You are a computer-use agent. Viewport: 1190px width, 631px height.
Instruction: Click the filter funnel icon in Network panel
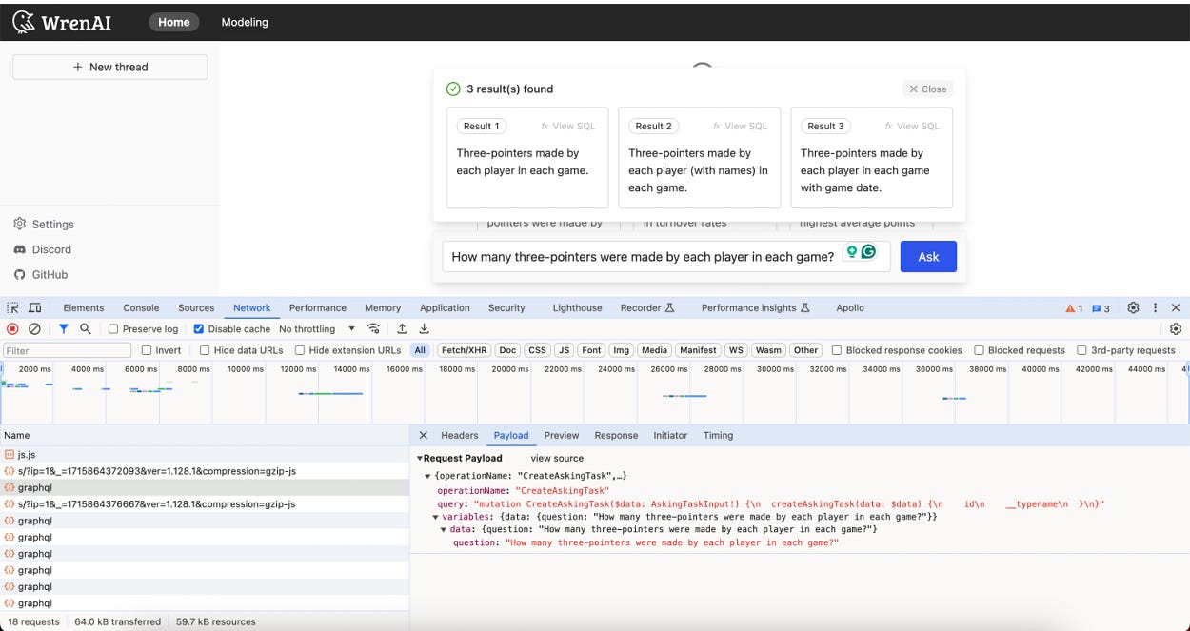[63, 328]
